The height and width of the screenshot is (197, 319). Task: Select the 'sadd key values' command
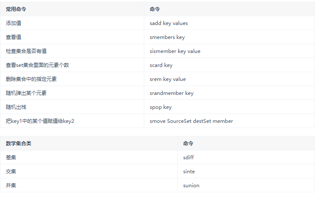click(x=169, y=23)
